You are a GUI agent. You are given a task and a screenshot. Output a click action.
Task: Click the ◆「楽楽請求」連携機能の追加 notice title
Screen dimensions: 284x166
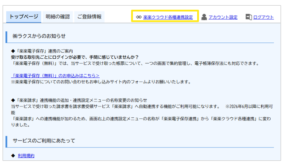point(79,100)
